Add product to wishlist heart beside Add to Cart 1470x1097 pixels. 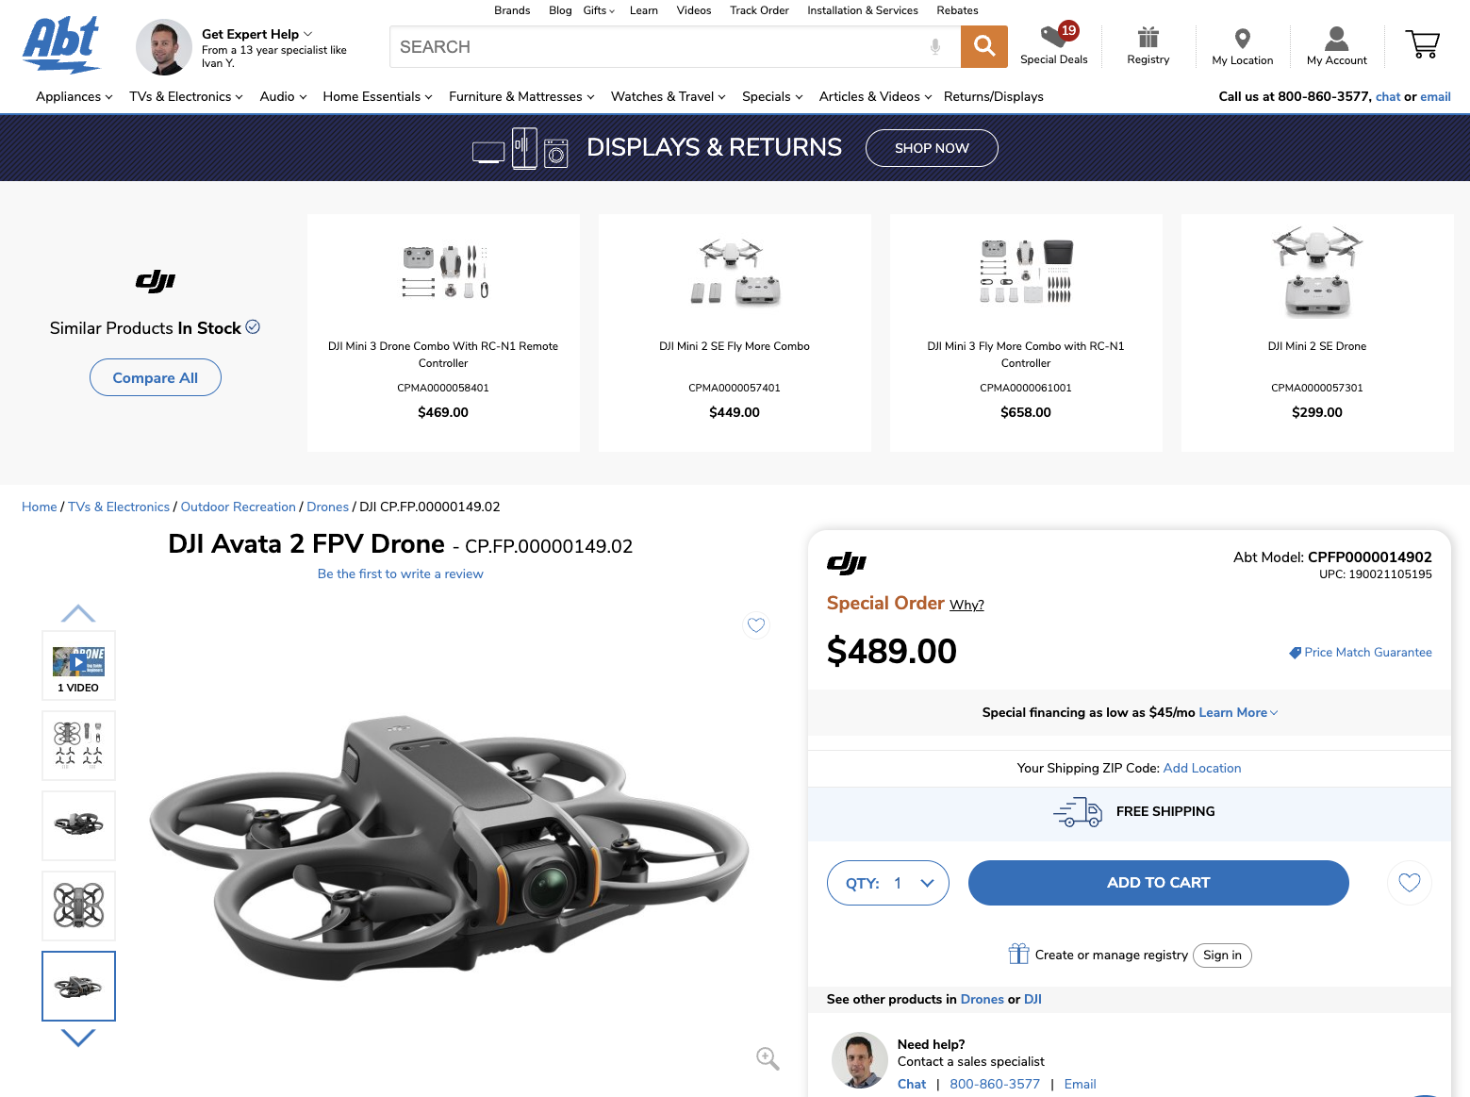[x=1410, y=883]
